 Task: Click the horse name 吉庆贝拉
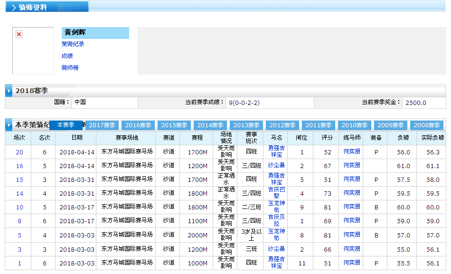276,220
